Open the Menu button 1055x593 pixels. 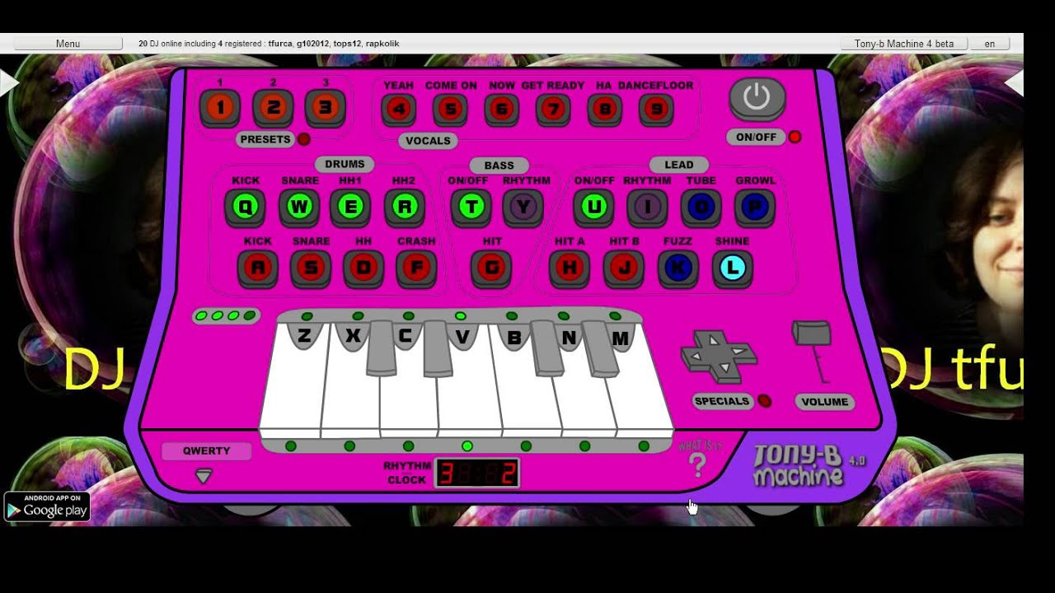coord(68,44)
